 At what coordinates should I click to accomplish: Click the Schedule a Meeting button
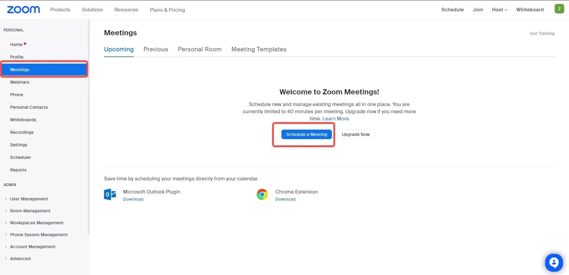(306, 134)
